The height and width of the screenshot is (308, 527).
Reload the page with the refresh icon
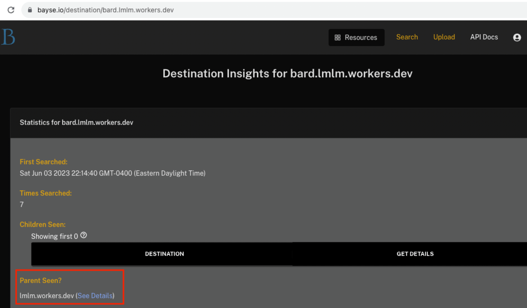coord(11,10)
